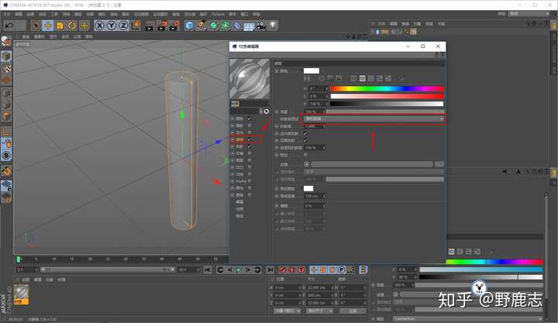Select the material thumbnail in Material Manager

(22, 293)
